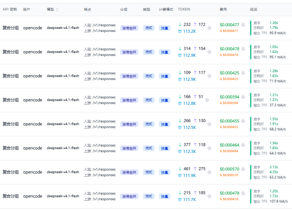Image resolution: width=292 pixels, height=210 pixels.
Task: Click the 延迟 column header
Action: [x=254, y=9]
